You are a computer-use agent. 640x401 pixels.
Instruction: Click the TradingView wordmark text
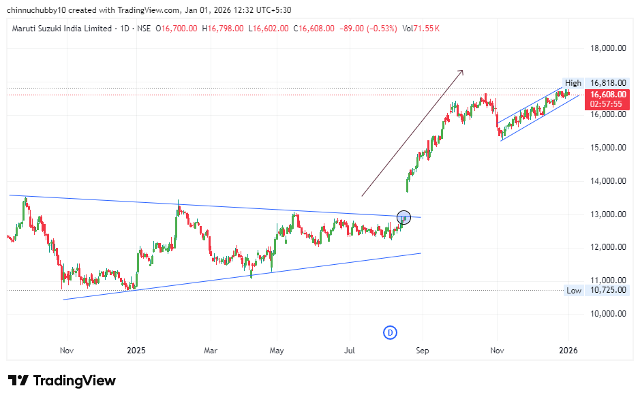tap(75, 381)
